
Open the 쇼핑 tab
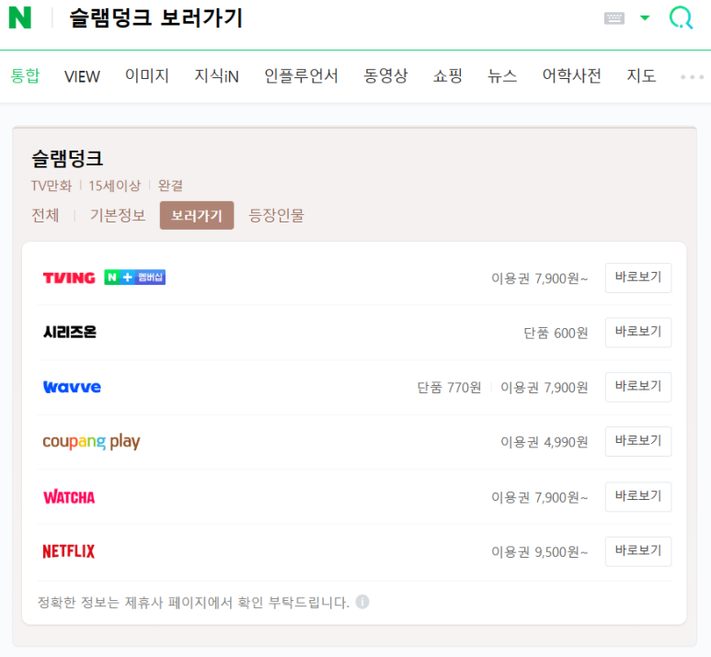click(x=448, y=75)
